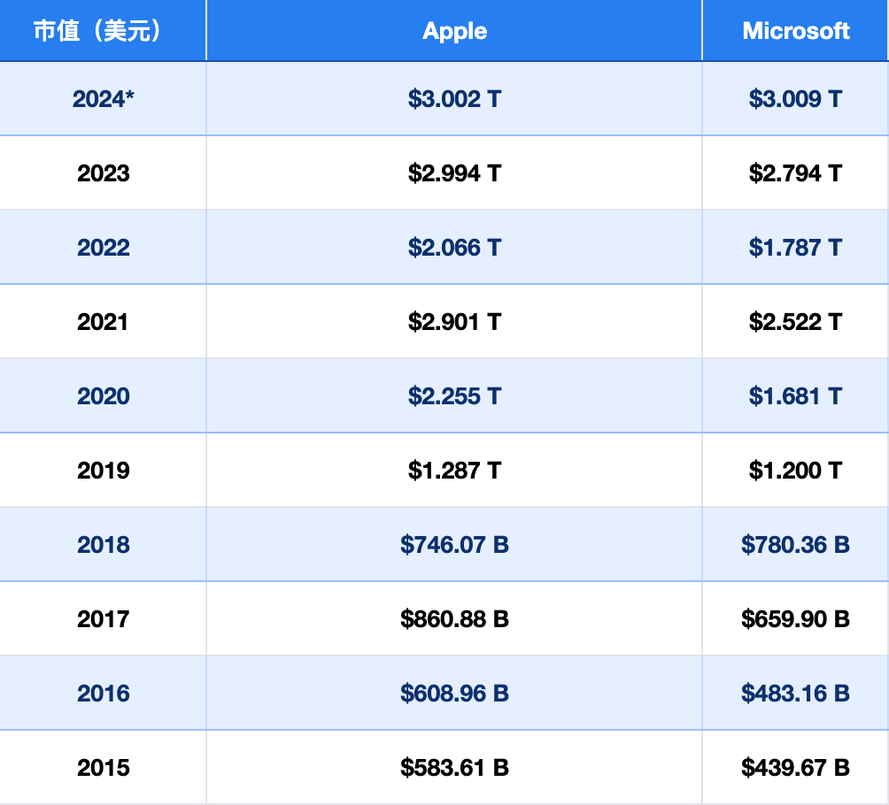889x805 pixels.
Task: Select the 2017 year cell
Action: pos(104,618)
